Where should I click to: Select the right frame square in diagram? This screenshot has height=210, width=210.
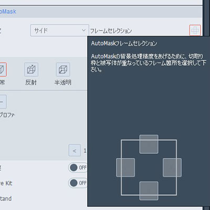point(172,167)
